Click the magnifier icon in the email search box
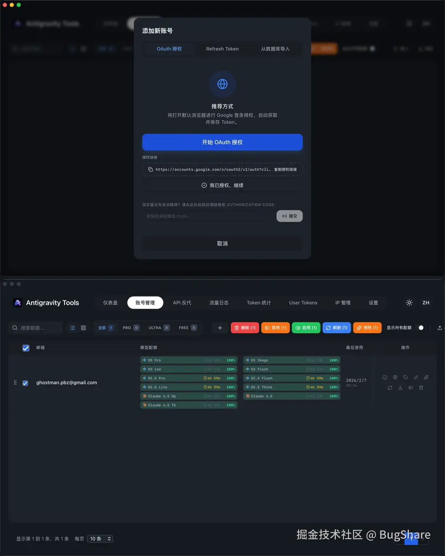 [x=15, y=328]
